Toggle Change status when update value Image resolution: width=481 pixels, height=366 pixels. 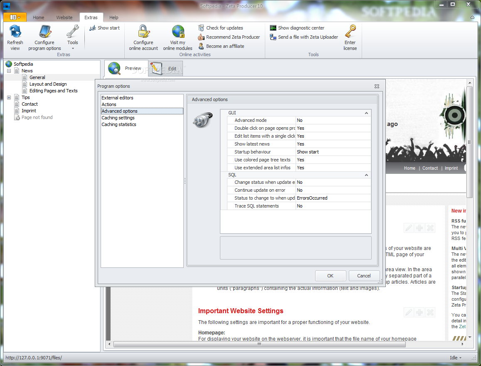point(333,182)
